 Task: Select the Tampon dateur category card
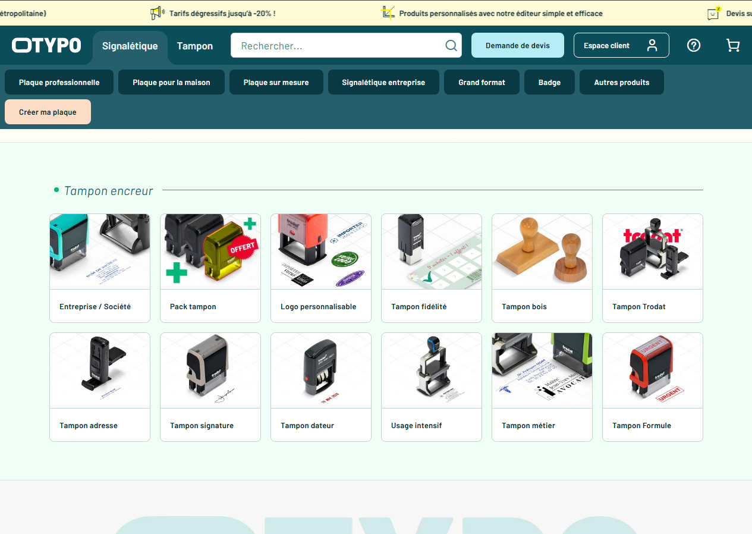(x=320, y=387)
